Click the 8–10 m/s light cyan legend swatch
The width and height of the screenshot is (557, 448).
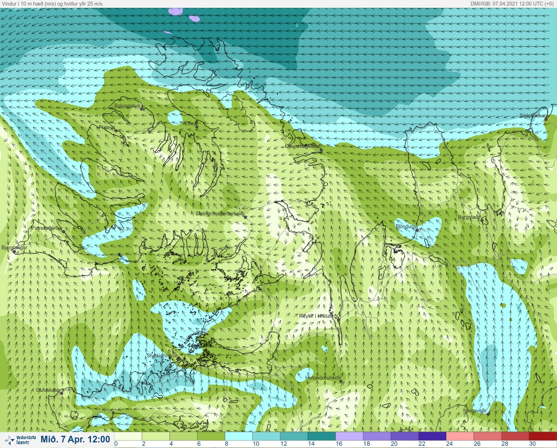[x=239, y=436]
